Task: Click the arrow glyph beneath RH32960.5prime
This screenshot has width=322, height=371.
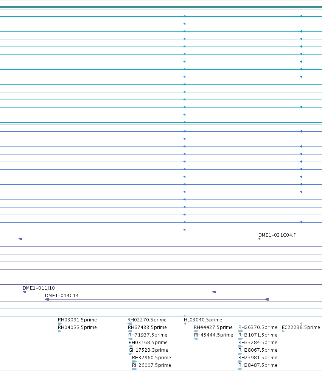Action: pyautogui.click(x=135, y=362)
